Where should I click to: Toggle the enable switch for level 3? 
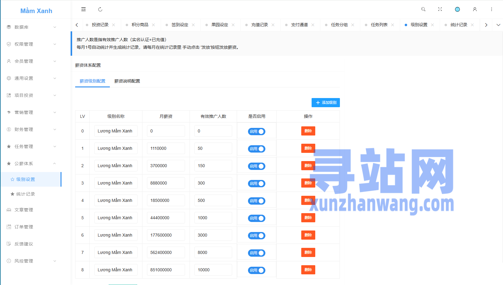coord(257,184)
